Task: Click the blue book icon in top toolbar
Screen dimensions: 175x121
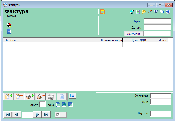Action: click(132, 12)
